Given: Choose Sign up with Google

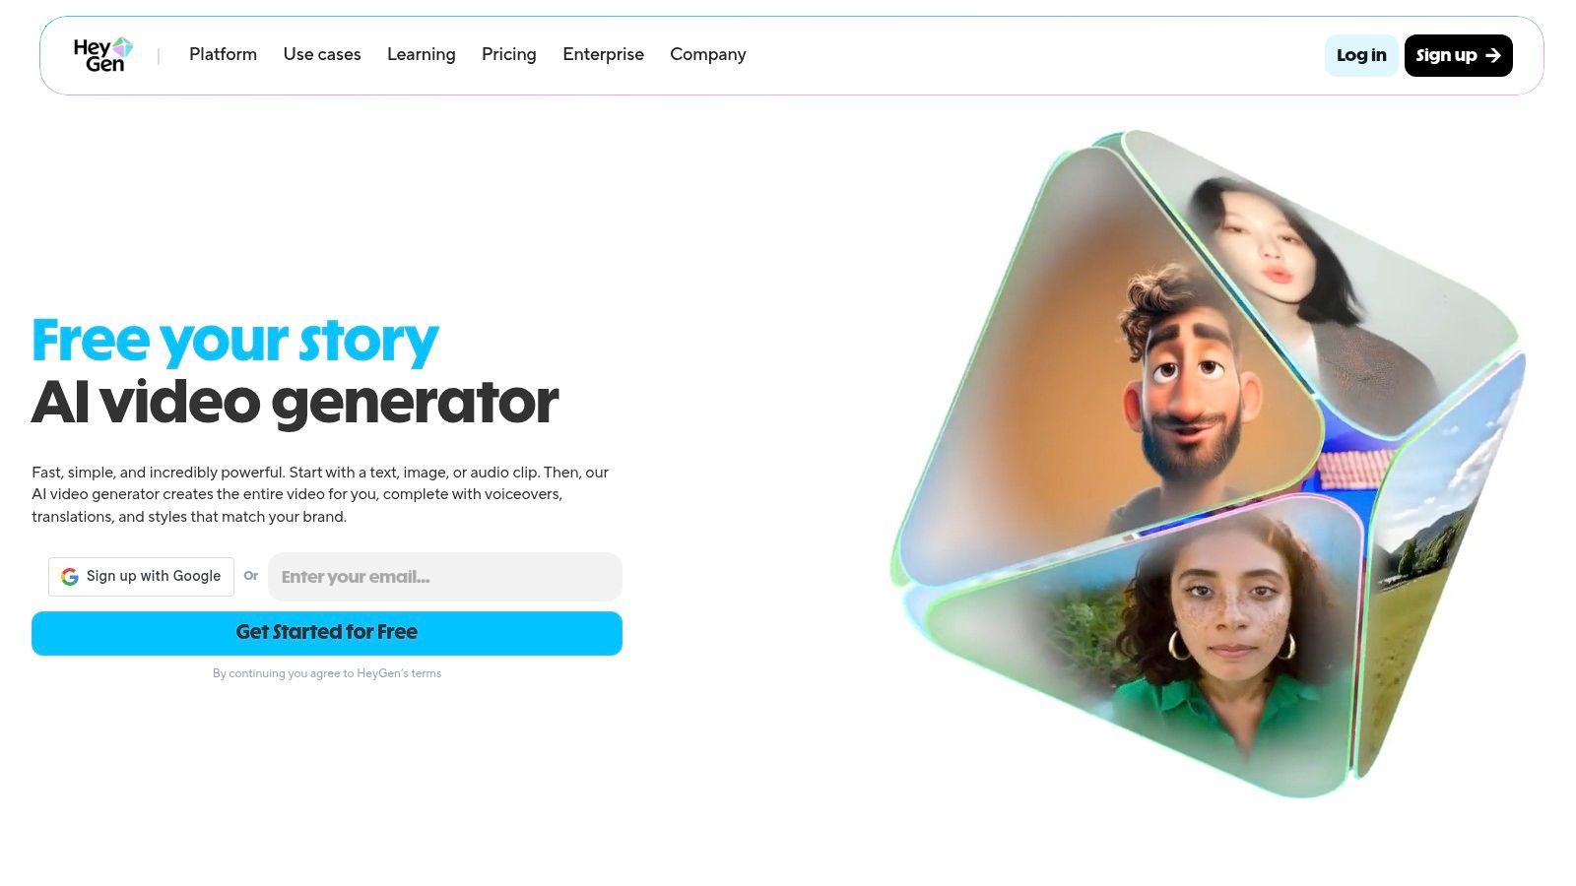Looking at the screenshot, I should 141,577.
